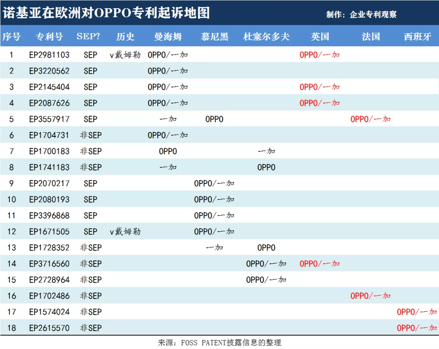The height and width of the screenshot is (349, 439).
Task: Click 杜塞尔多夫 OPPO cell in EP1741183 row
Action: pos(266,167)
